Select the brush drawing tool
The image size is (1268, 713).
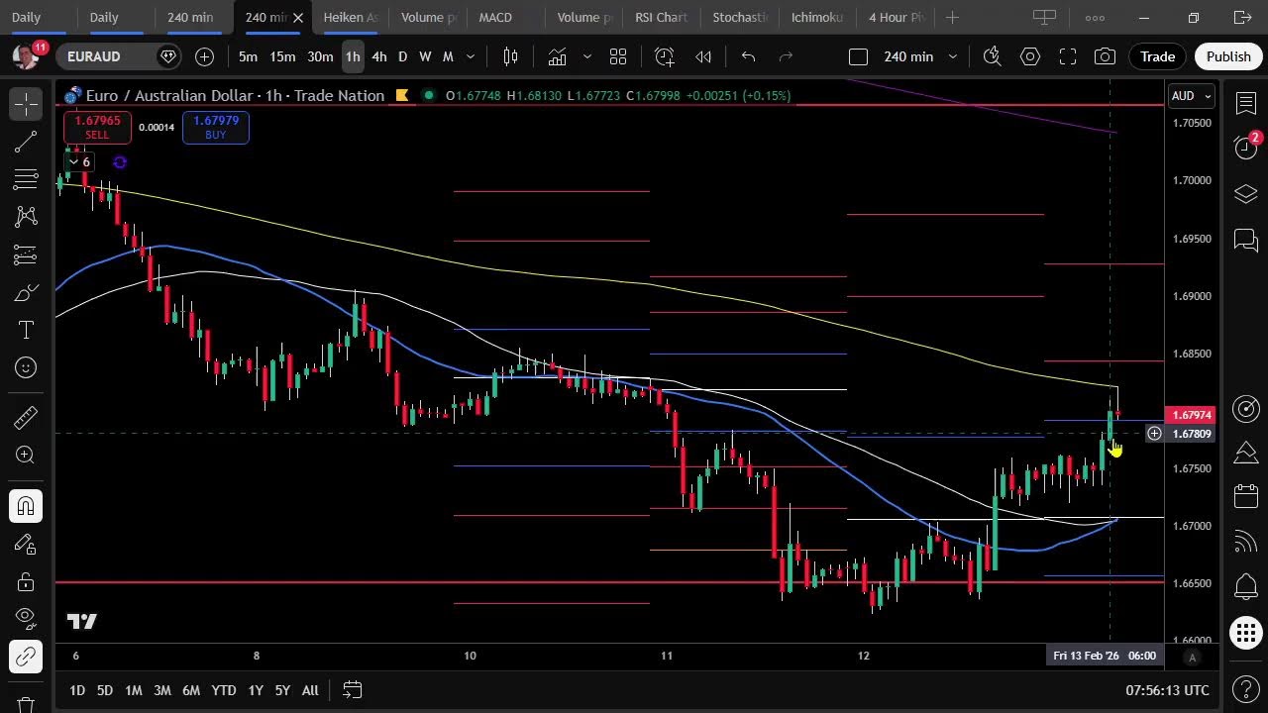pos(26,293)
